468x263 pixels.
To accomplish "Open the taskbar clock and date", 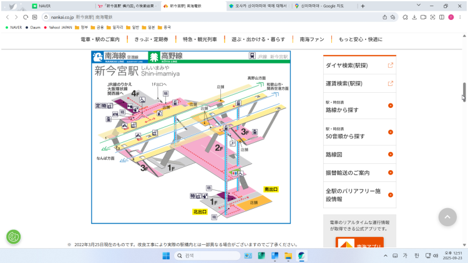I will pyautogui.click(x=452, y=256).
